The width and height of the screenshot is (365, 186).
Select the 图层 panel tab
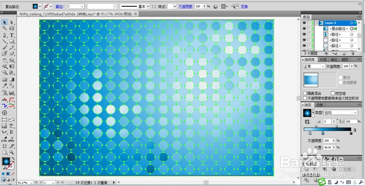[x=307, y=17]
